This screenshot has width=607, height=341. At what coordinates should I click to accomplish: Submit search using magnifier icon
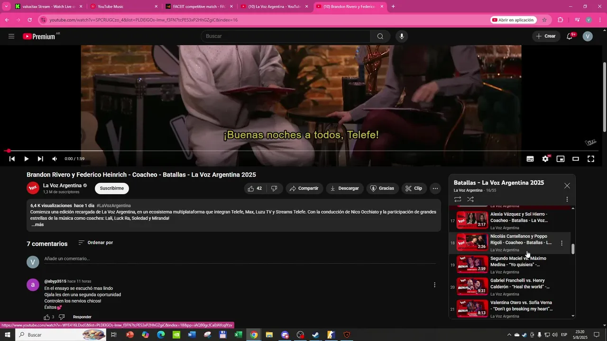(x=380, y=36)
